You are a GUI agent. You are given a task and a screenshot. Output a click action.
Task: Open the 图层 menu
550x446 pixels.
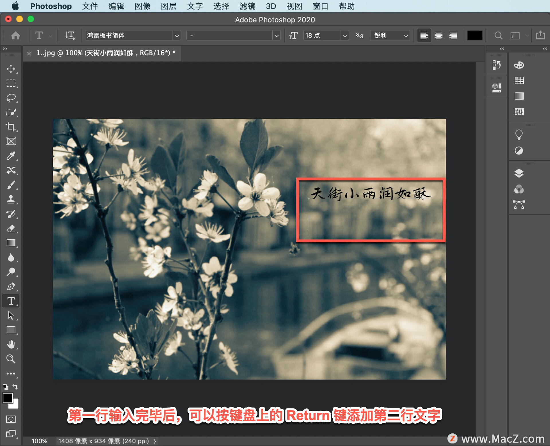[x=168, y=6]
